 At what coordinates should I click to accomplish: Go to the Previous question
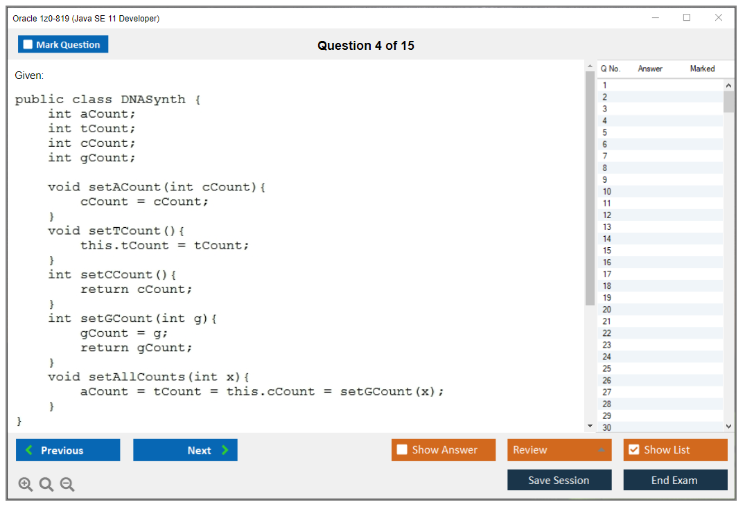(68, 450)
